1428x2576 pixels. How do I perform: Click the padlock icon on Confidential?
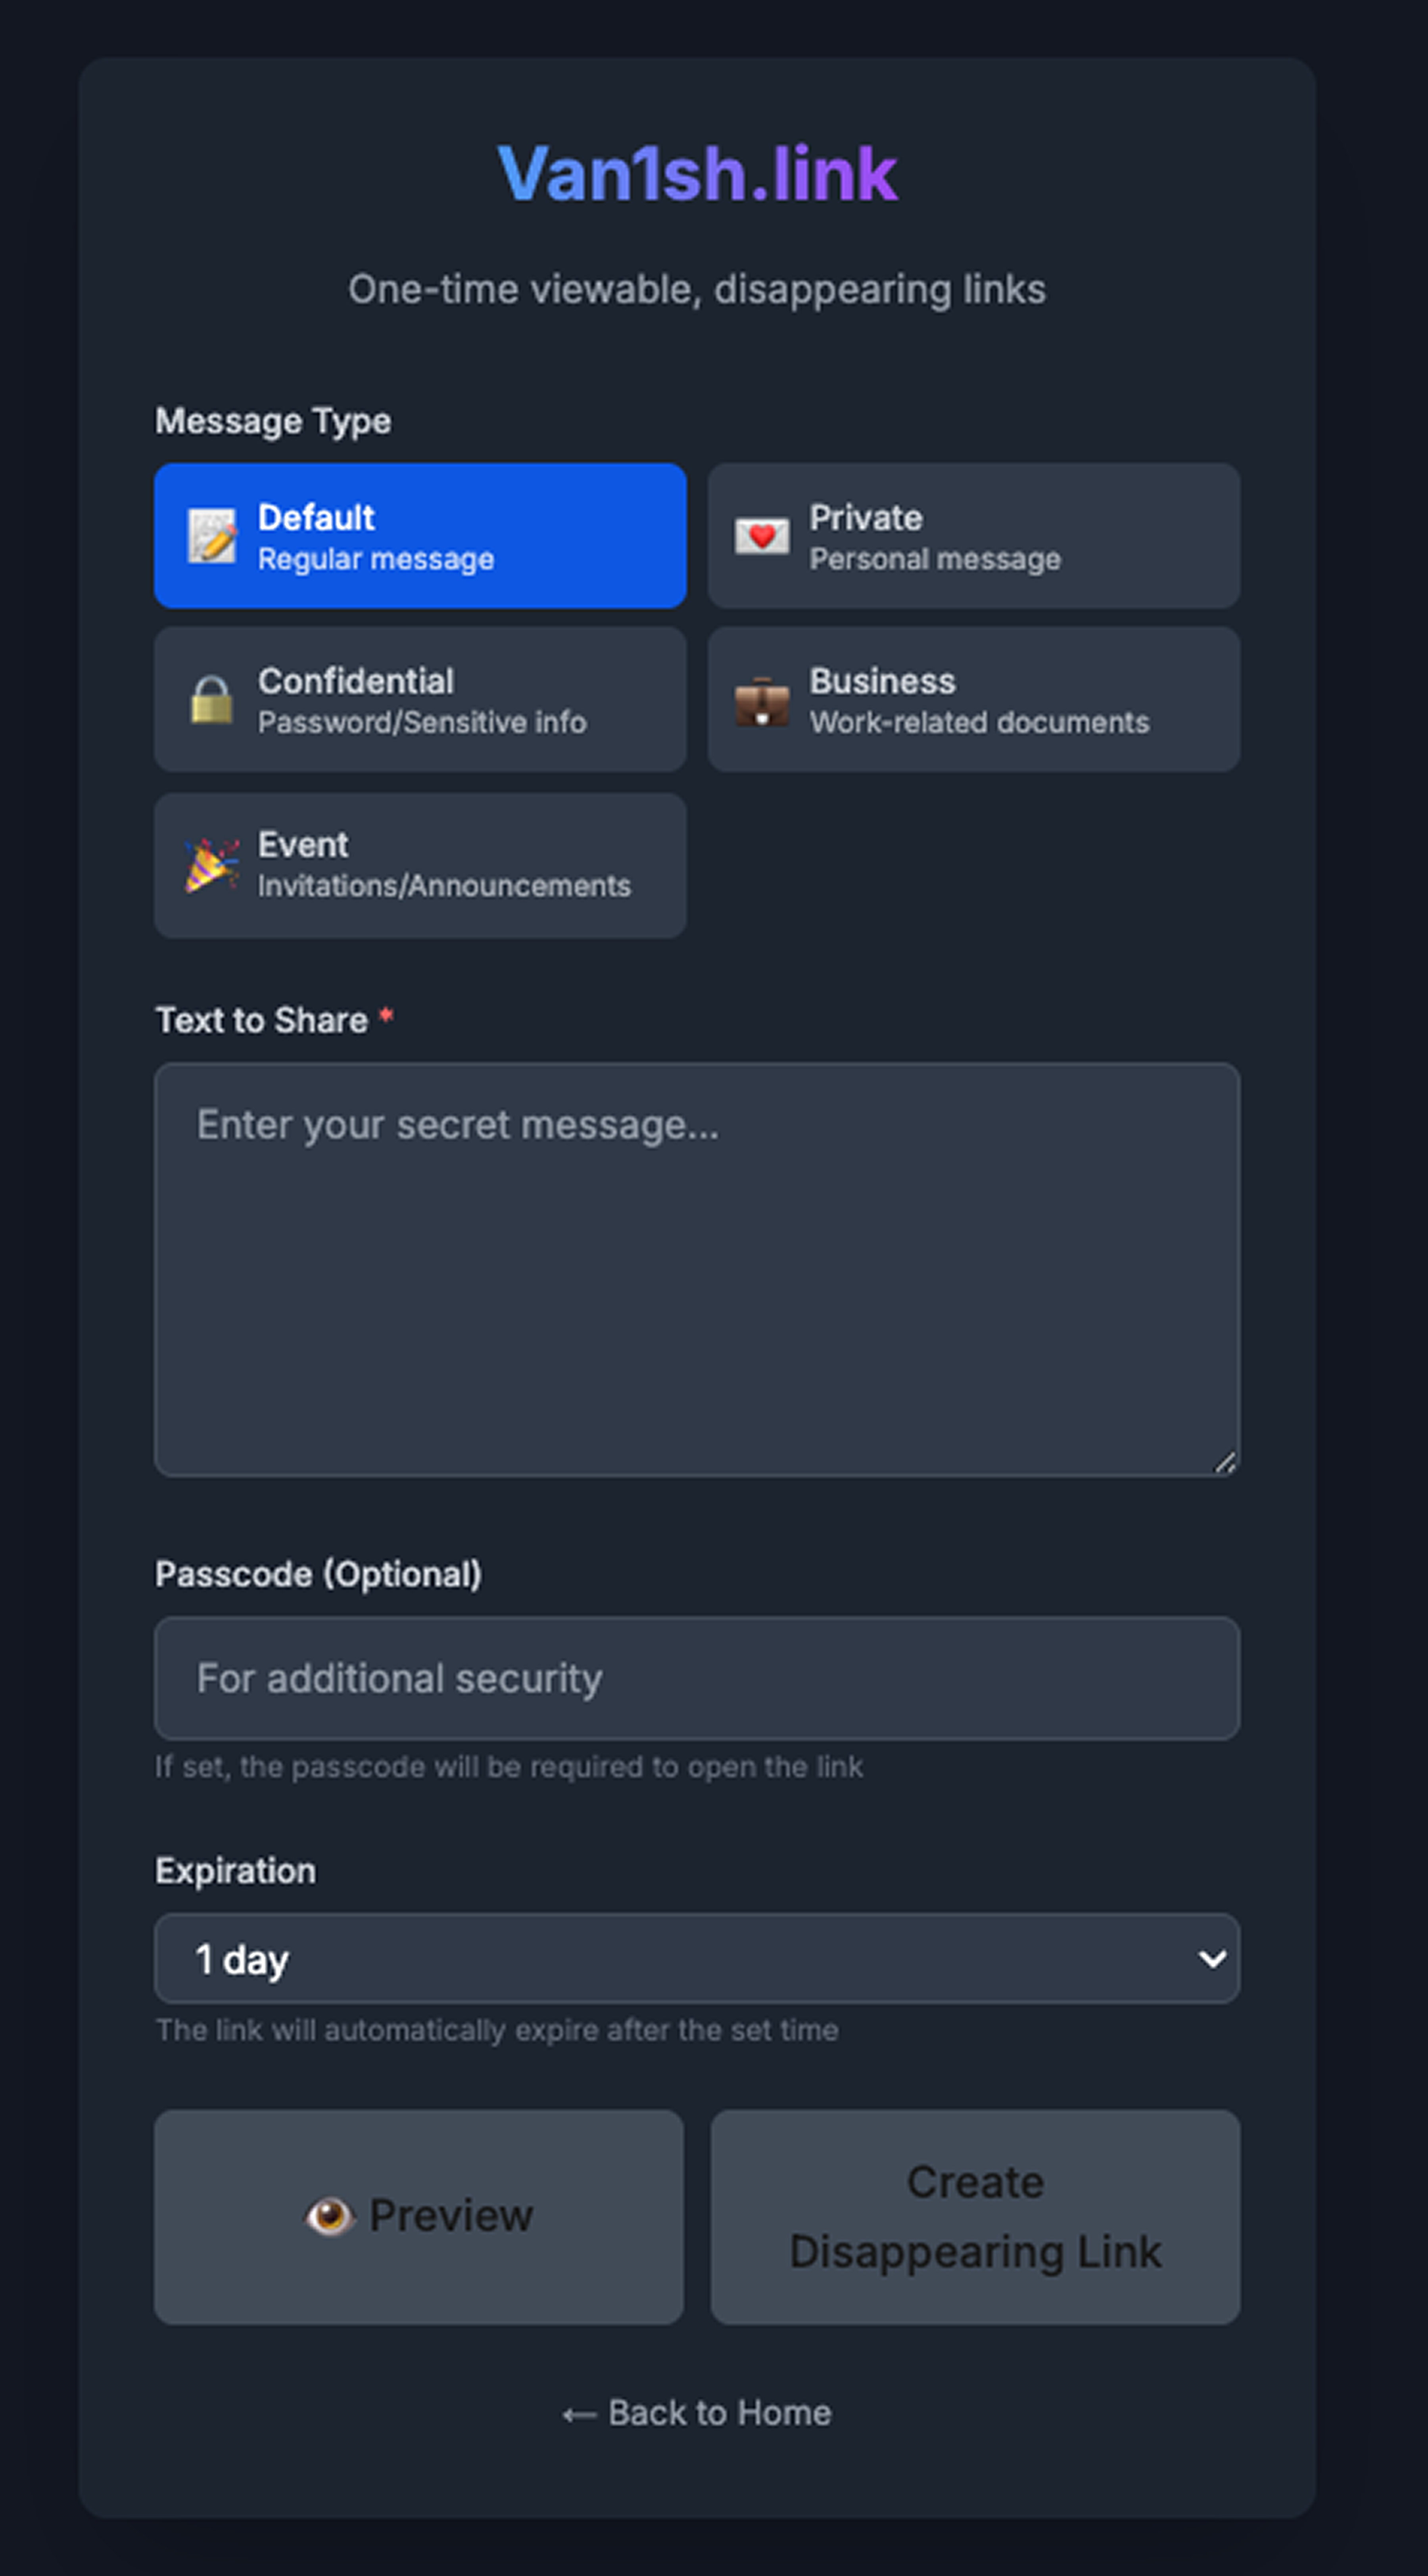[212, 699]
